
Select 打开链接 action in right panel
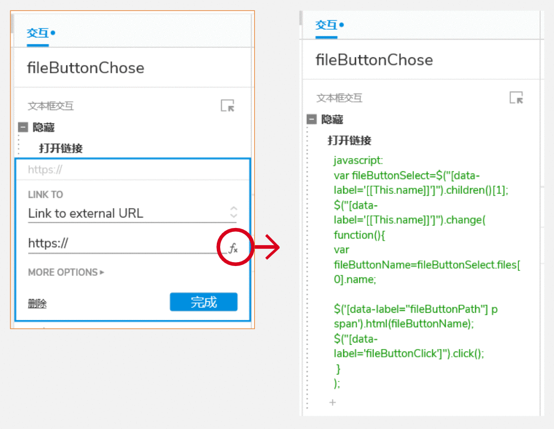point(349,140)
